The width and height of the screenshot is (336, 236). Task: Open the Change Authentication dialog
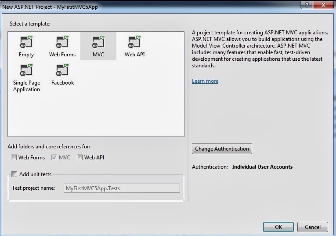222,148
